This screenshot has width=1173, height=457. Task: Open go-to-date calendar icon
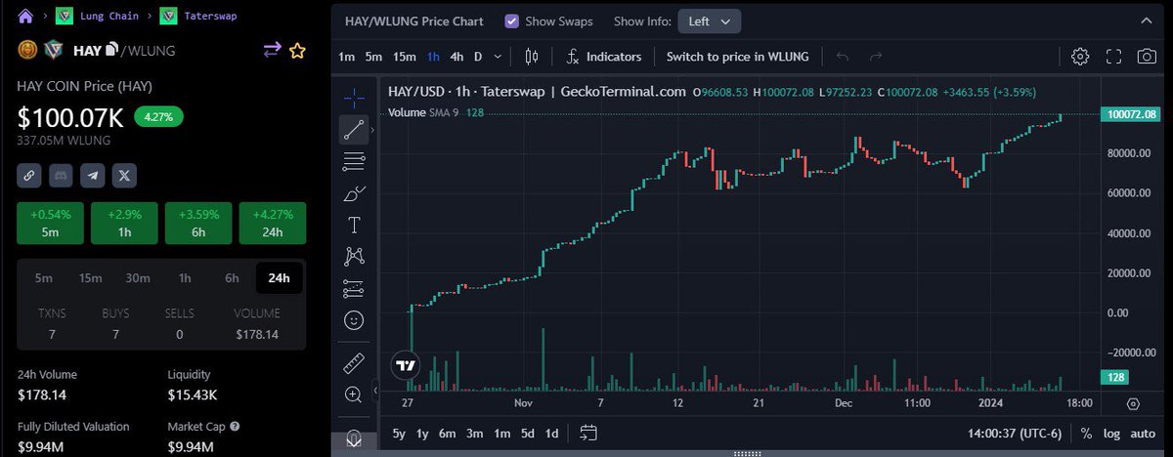(588, 433)
